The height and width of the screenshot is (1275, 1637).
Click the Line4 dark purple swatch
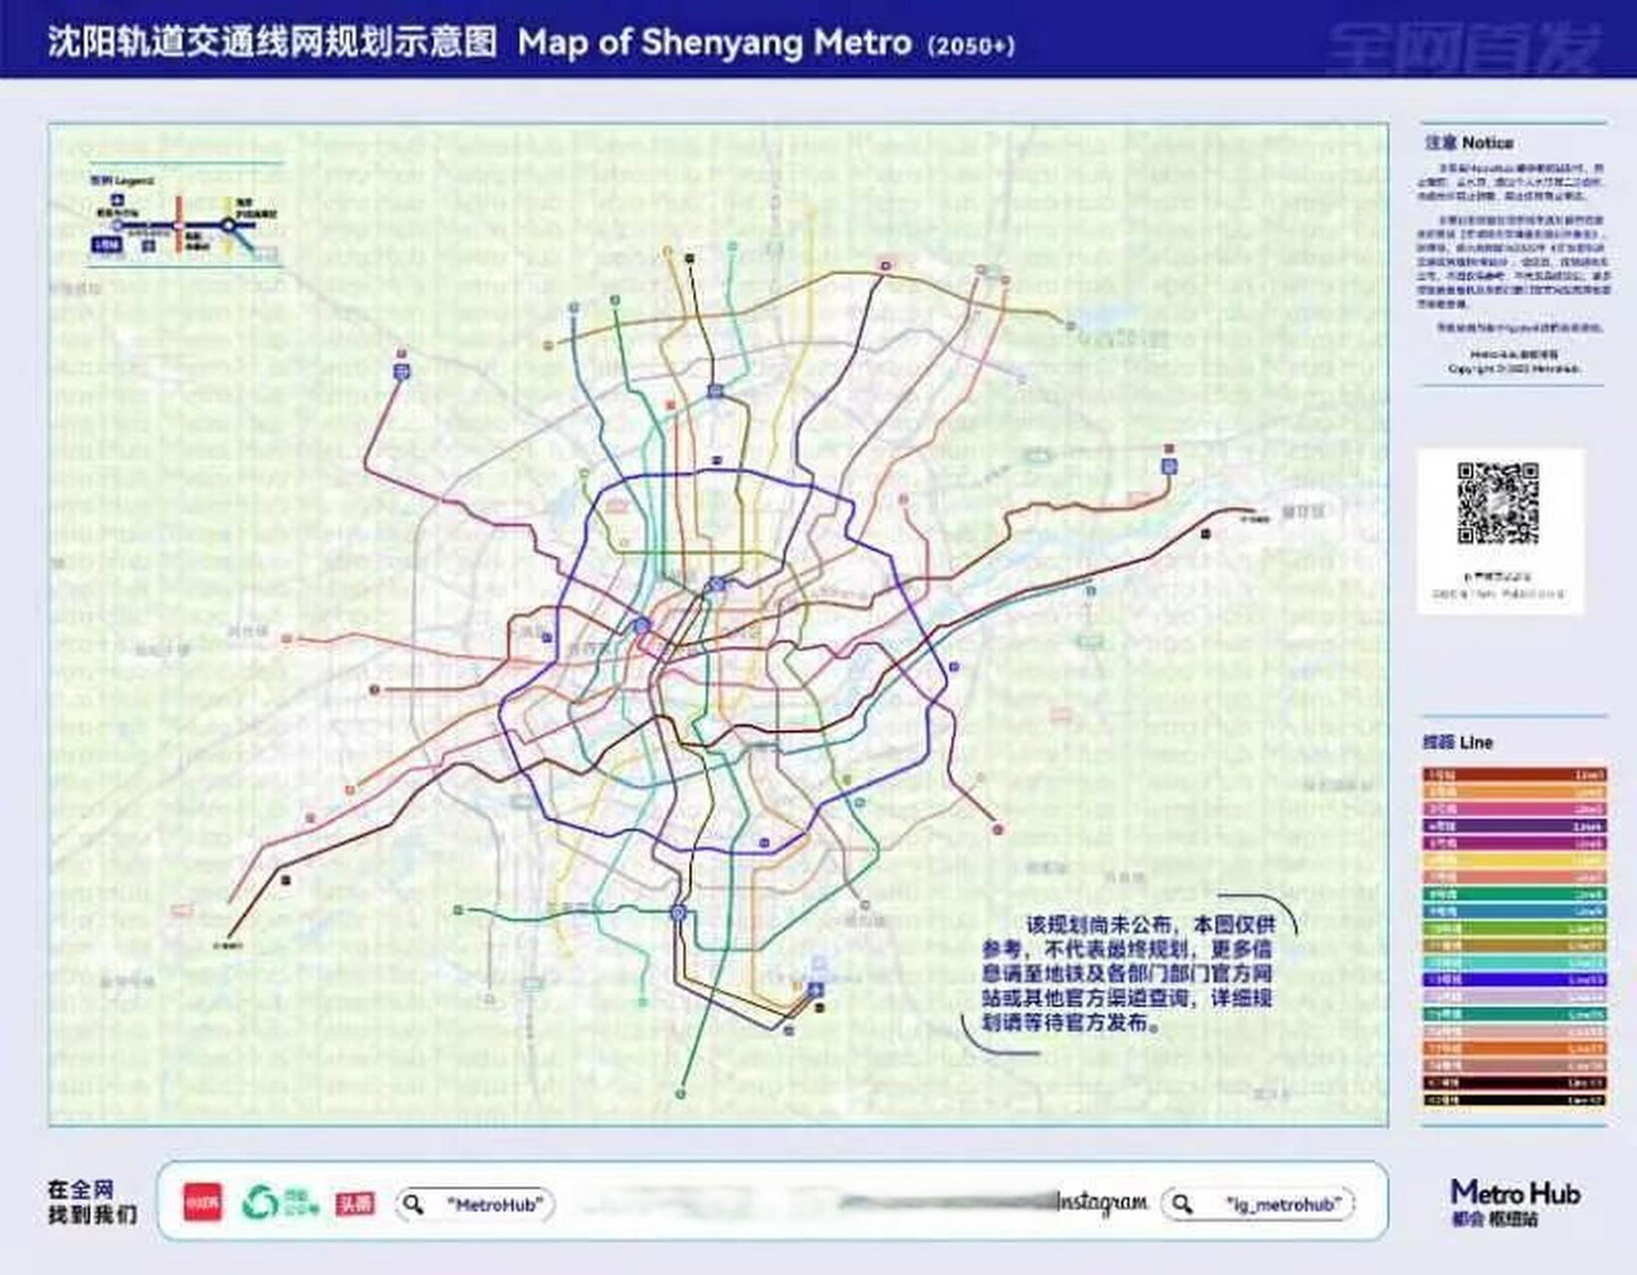[x=1515, y=826]
